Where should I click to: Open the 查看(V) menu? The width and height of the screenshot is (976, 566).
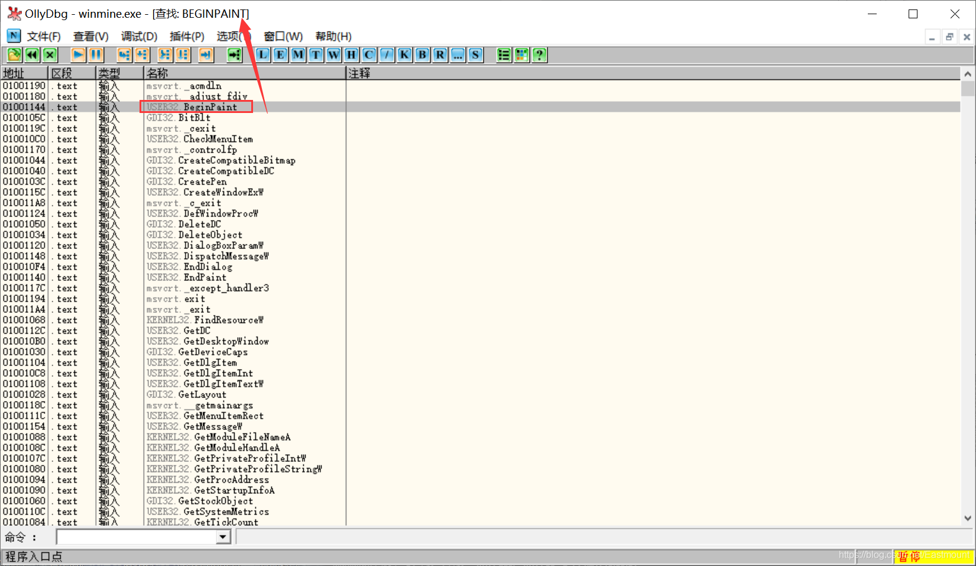pyautogui.click(x=91, y=37)
